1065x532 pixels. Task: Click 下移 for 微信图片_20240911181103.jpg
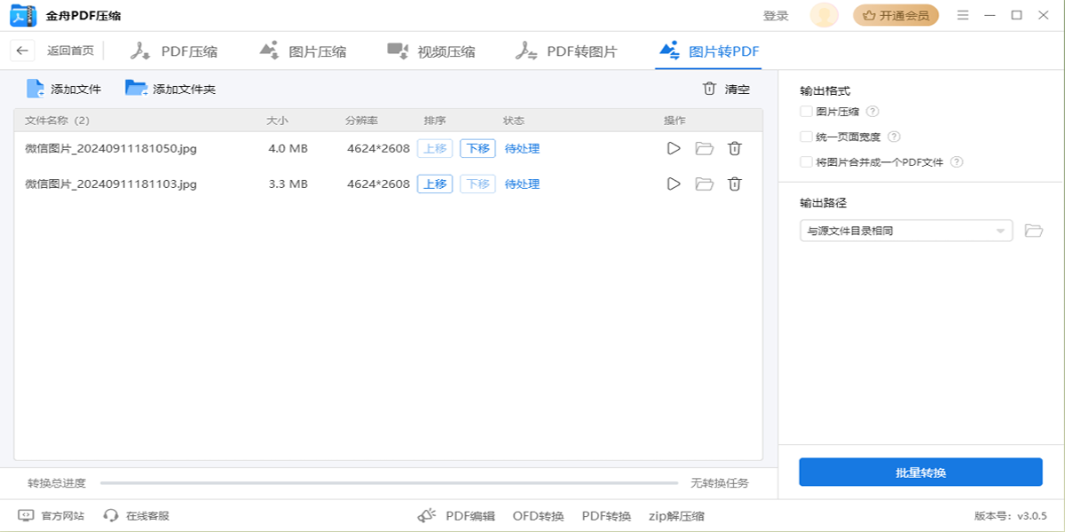click(477, 184)
